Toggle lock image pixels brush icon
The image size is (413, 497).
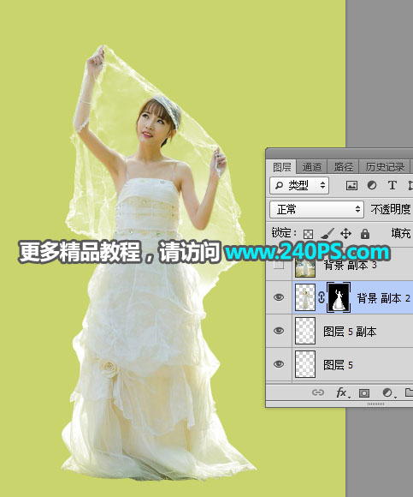pyautogui.click(x=327, y=234)
